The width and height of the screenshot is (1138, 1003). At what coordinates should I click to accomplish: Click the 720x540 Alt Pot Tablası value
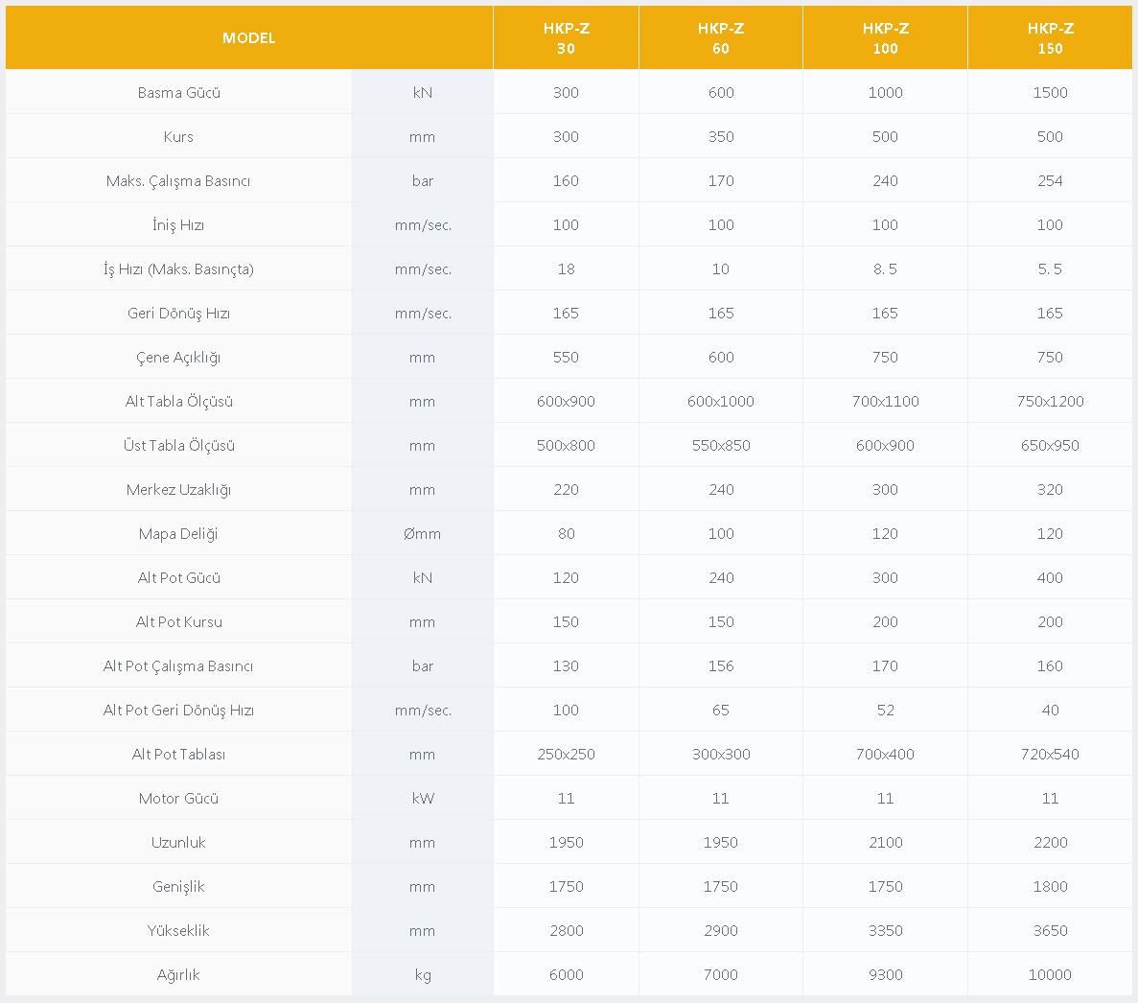[x=1050, y=754]
